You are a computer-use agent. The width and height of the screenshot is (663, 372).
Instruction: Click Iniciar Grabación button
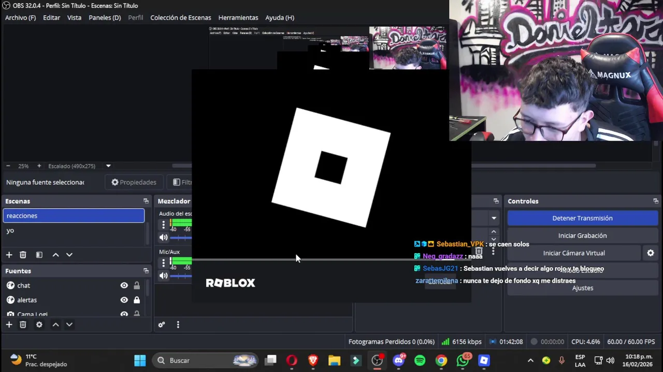tap(582, 236)
